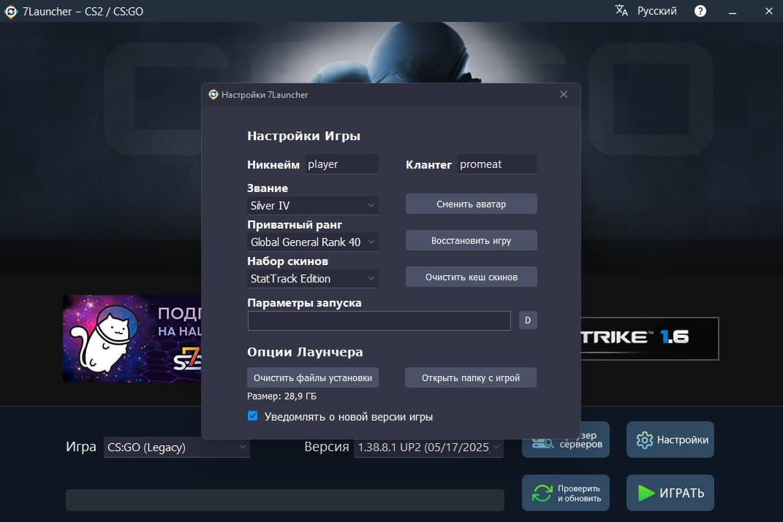Viewport: 783px width, 522px height.
Task: Expand the Набор скинов StatTrack Edition dropdown
Action: (313, 278)
